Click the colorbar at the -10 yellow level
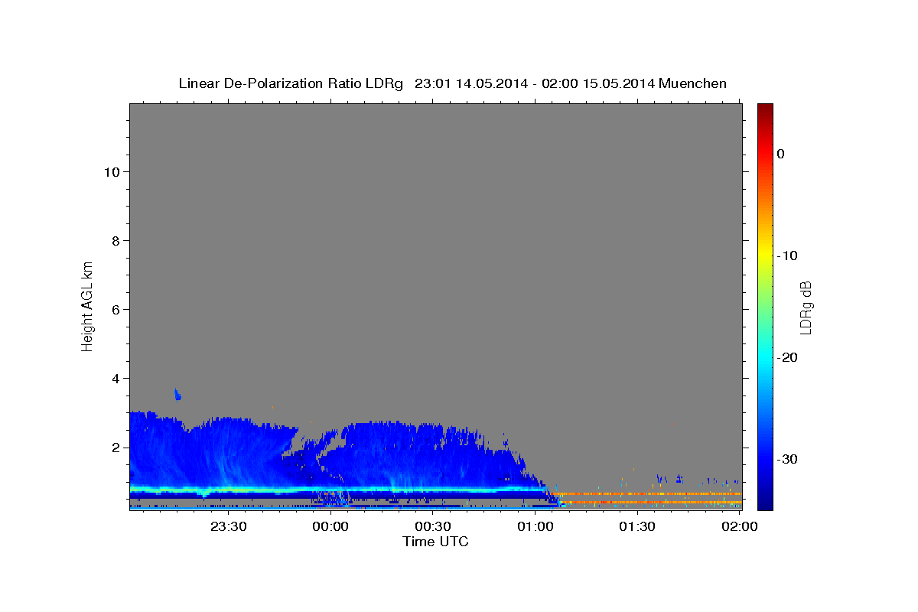Screen dimensions: 918x612 (x=764, y=256)
